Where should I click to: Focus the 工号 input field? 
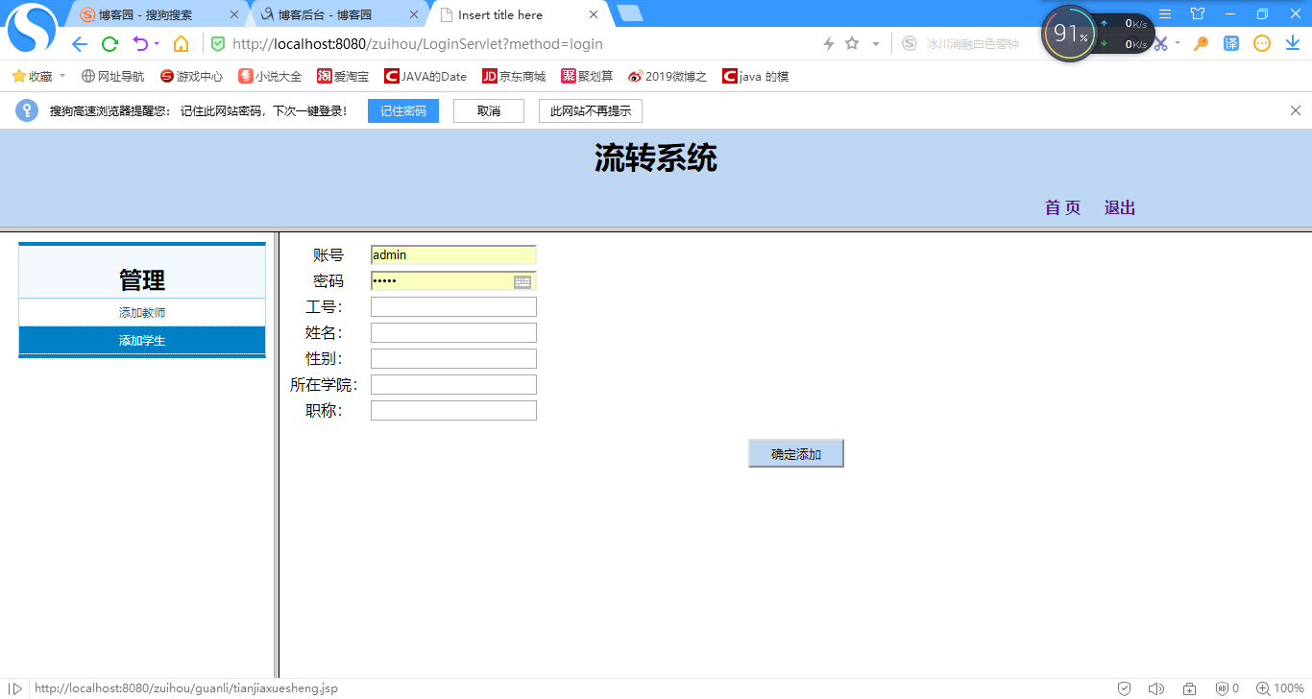coord(453,306)
